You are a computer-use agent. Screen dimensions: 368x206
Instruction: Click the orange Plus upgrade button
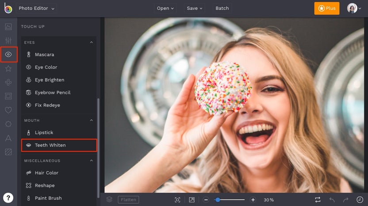(x=326, y=8)
